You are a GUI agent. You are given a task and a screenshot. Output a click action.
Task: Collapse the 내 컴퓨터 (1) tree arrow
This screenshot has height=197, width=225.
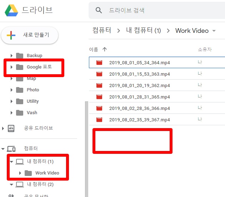coord(11,162)
